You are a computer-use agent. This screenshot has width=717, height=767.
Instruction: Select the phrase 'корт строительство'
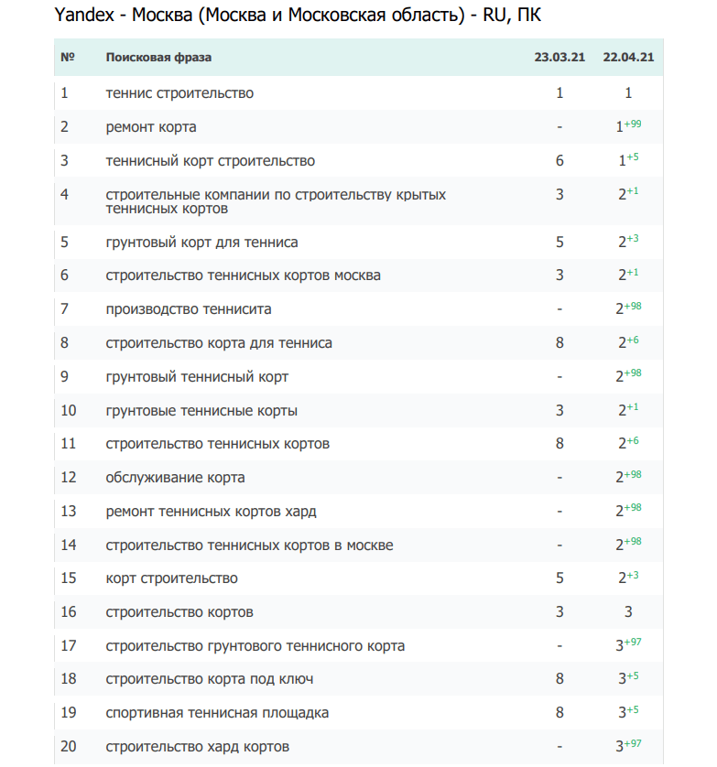tap(172, 578)
